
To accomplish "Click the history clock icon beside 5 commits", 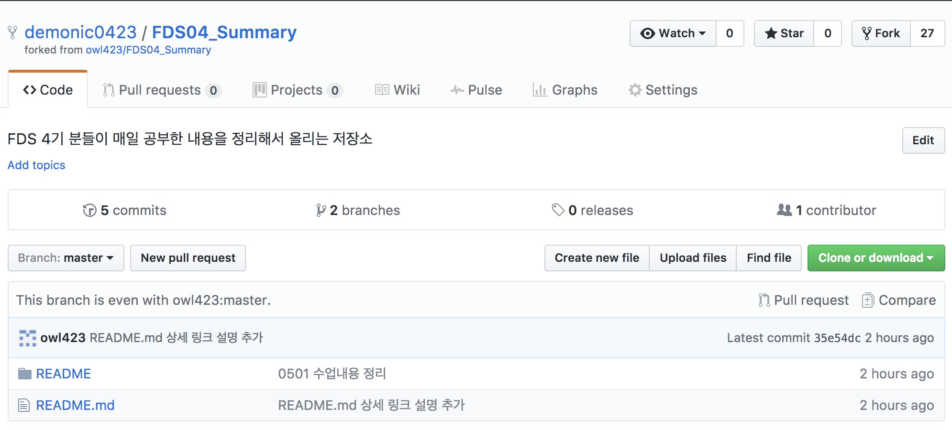I will 89,210.
